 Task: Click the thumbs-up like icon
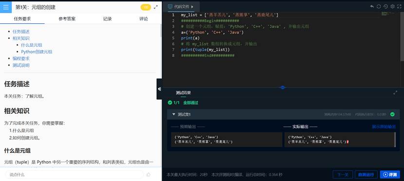(x=148, y=175)
